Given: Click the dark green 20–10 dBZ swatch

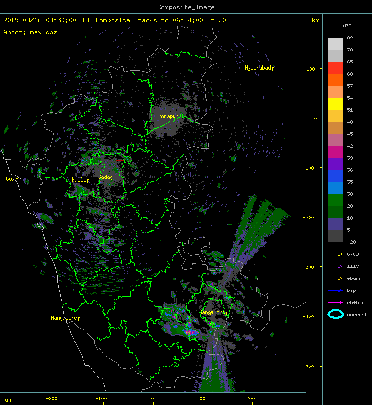Looking at the screenshot, I should pos(335,212).
